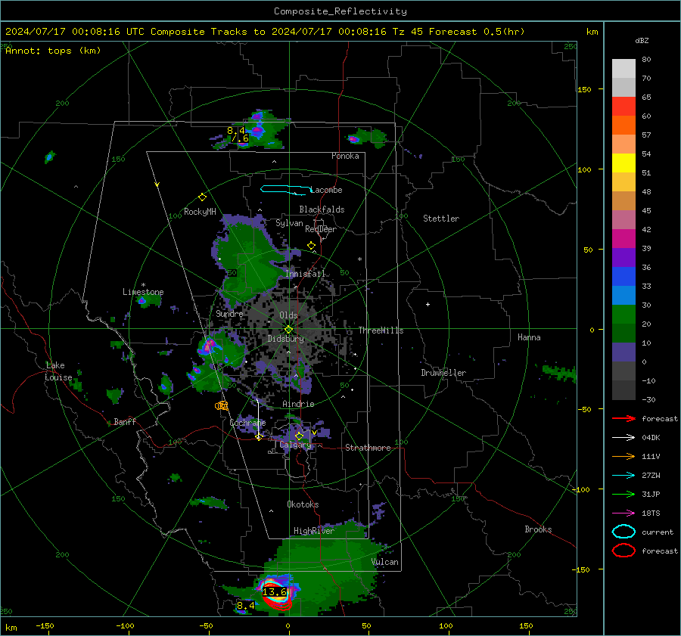Click the Limestone location label
The image size is (681, 636).
point(143,292)
